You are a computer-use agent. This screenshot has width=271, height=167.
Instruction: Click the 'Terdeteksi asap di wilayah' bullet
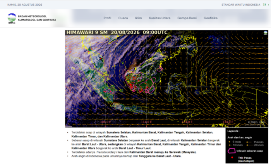click(142, 134)
